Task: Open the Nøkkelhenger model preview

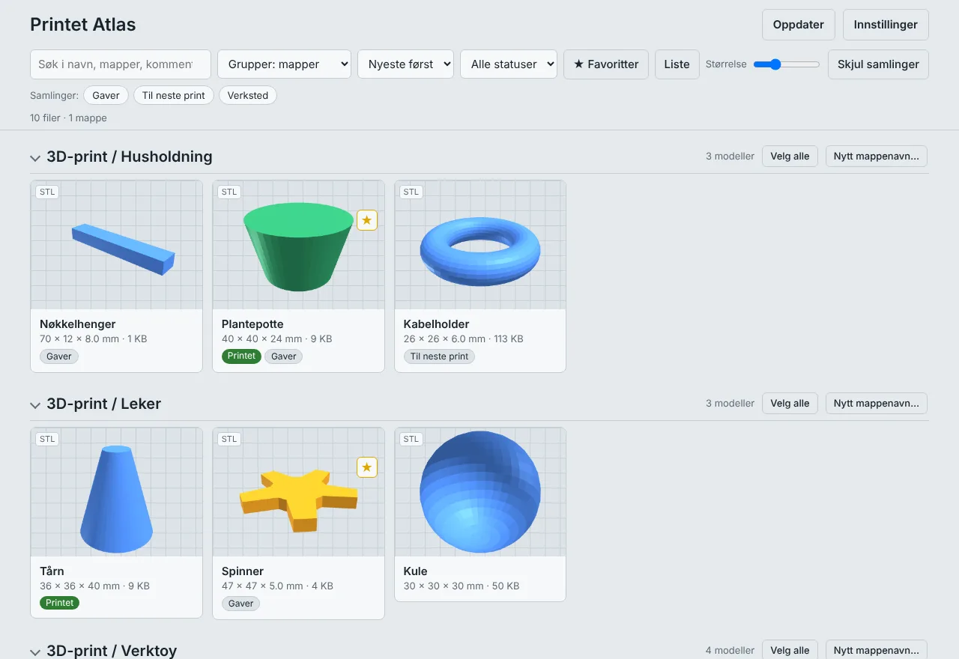Action: pyautogui.click(x=117, y=245)
